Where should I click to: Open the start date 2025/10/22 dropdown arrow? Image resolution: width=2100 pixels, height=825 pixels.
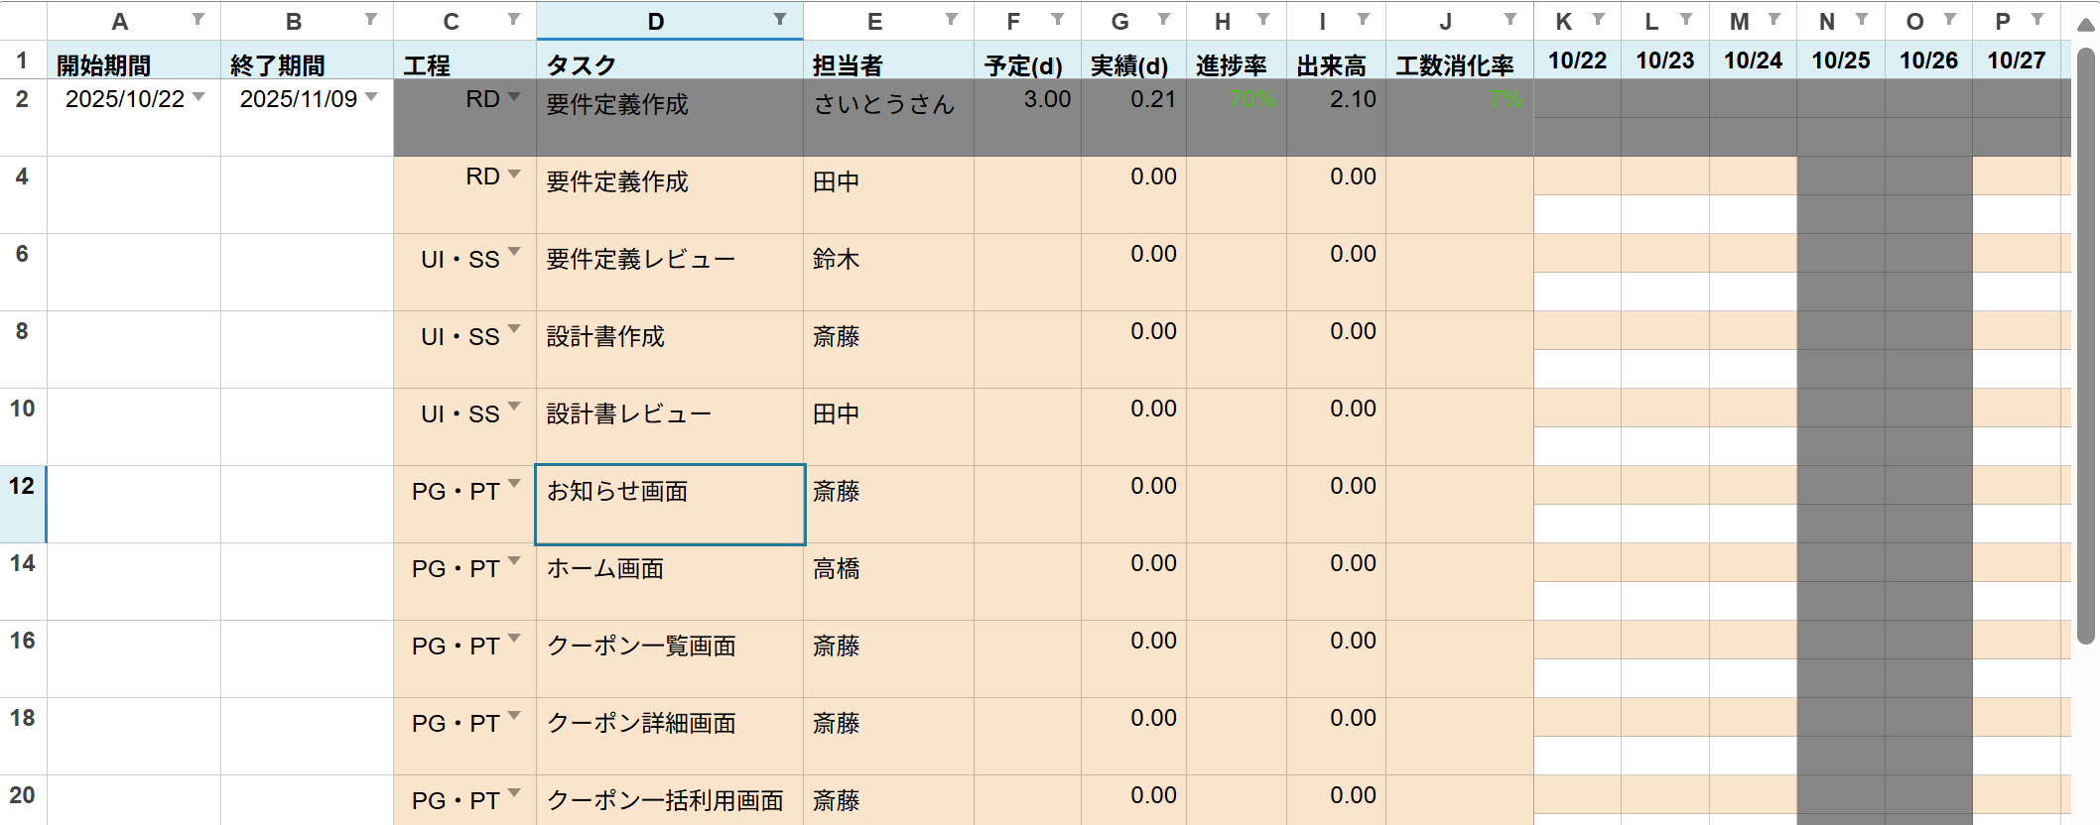198,97
